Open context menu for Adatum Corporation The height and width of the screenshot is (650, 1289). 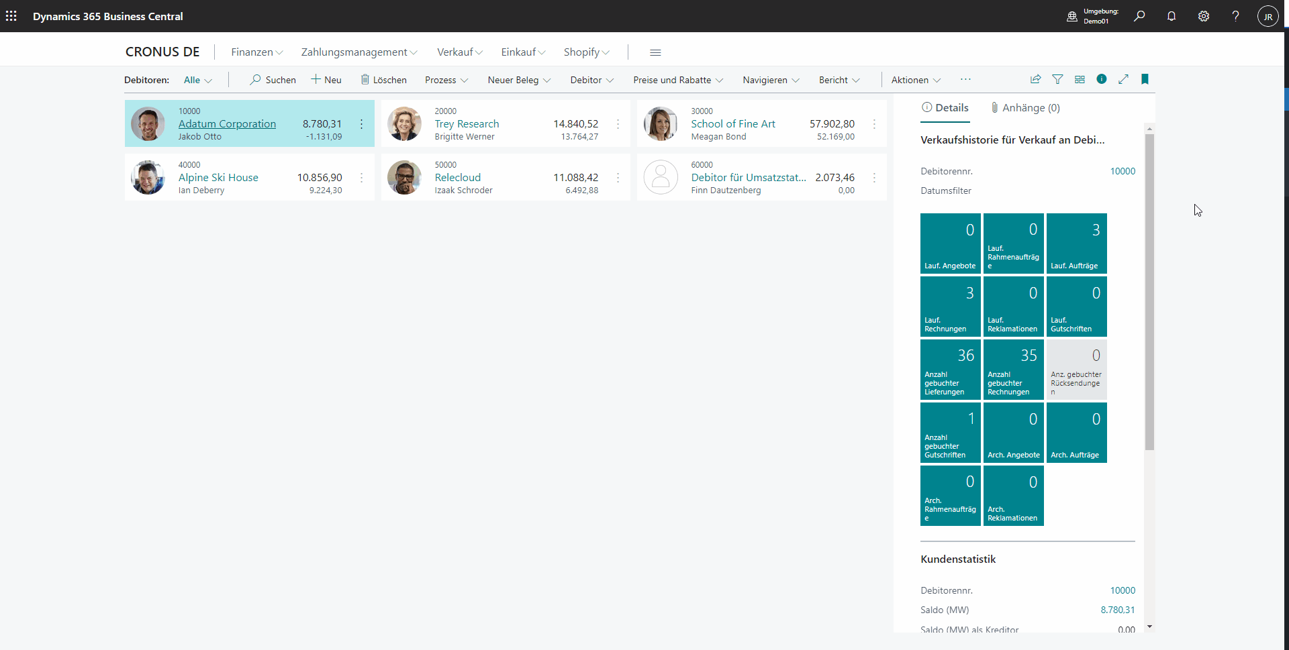[361, 124]
